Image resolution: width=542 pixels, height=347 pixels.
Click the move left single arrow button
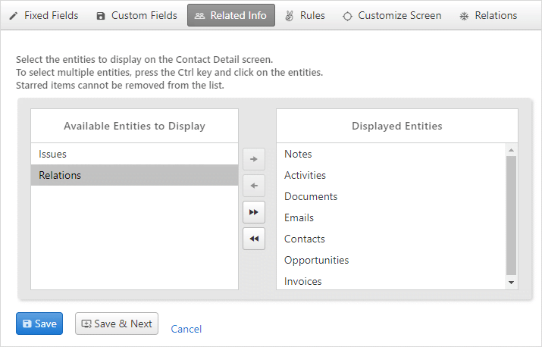(254, 186)
